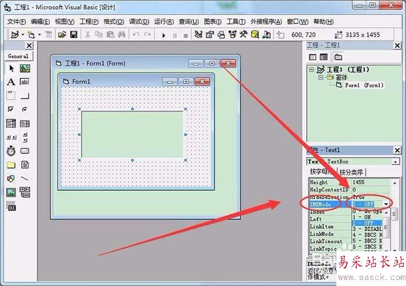Click the Cut scissors icon in the toolbar

coord(88,34)
